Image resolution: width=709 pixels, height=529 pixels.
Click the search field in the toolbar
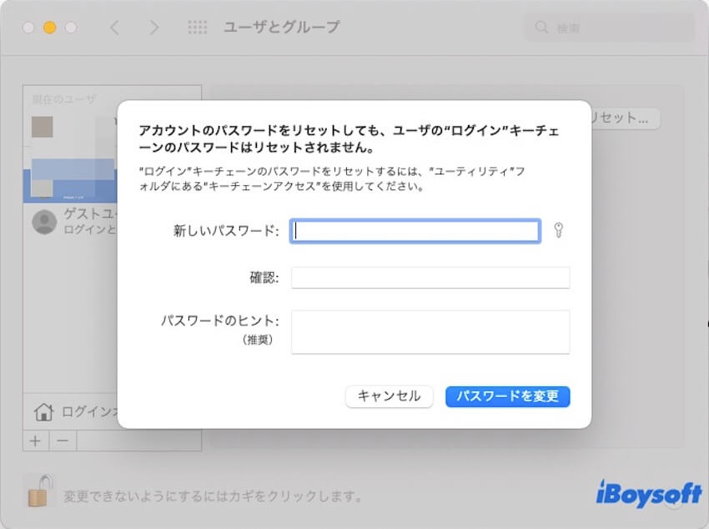click(609, 28)
